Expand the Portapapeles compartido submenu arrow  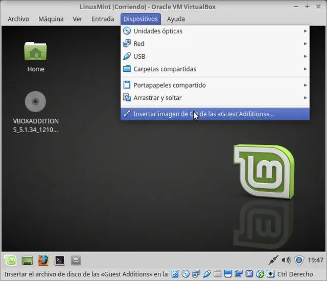coord(305,85)
